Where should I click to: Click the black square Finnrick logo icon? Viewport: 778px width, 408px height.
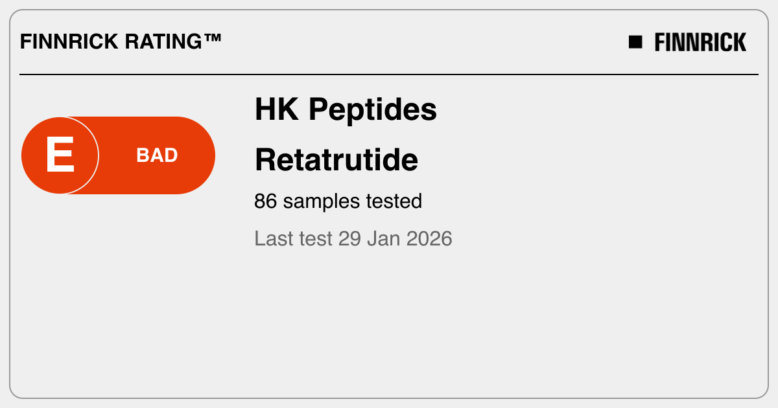(x=635, y=42)
